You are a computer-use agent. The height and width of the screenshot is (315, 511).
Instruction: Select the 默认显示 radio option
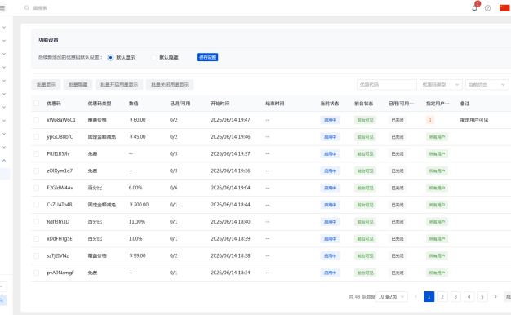[x=110, y=57]
